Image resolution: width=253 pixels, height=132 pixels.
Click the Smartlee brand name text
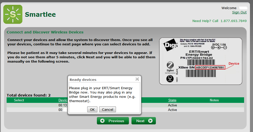[40, 14]
